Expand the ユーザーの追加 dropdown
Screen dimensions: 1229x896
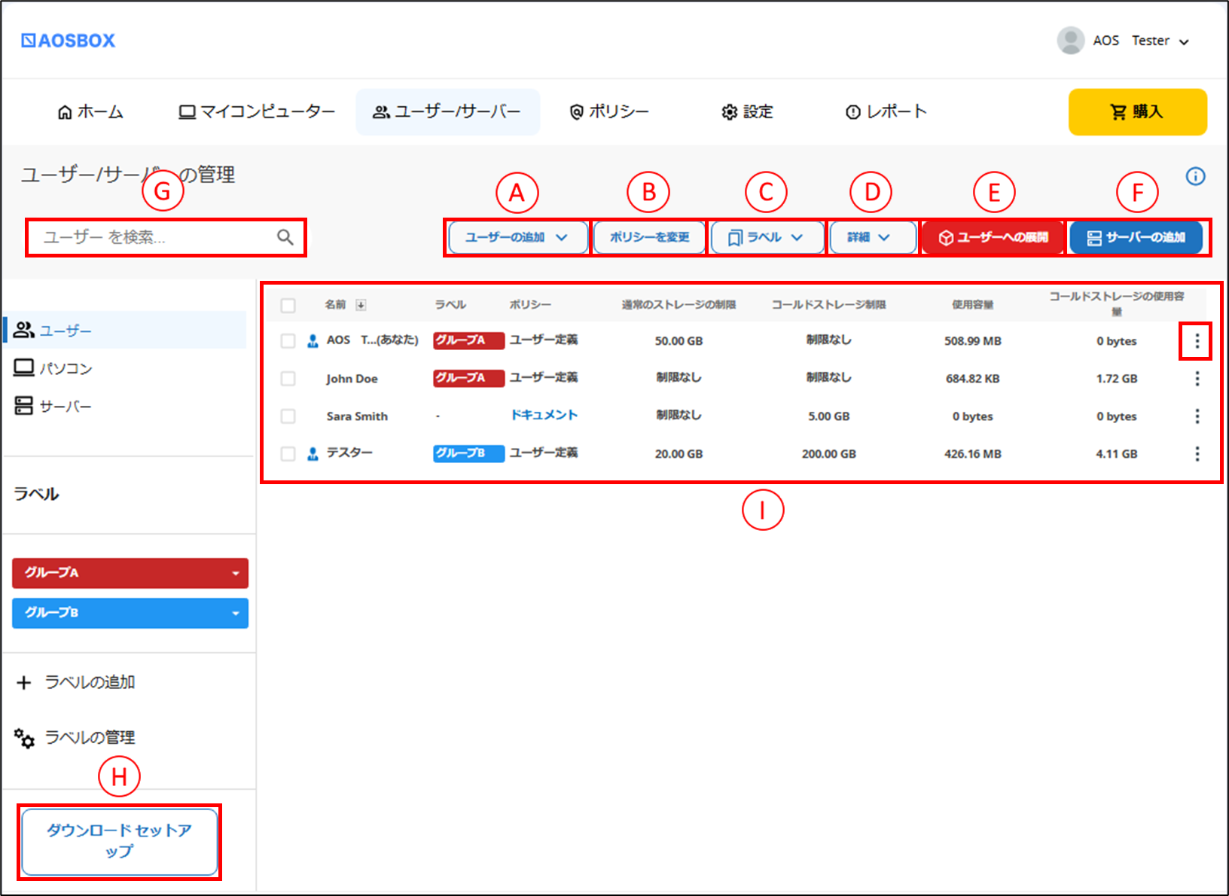[x=517, y=237]
